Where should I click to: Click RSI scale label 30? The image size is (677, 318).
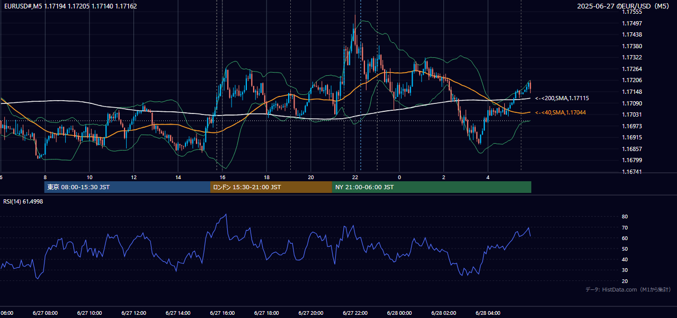pos(625,271)
